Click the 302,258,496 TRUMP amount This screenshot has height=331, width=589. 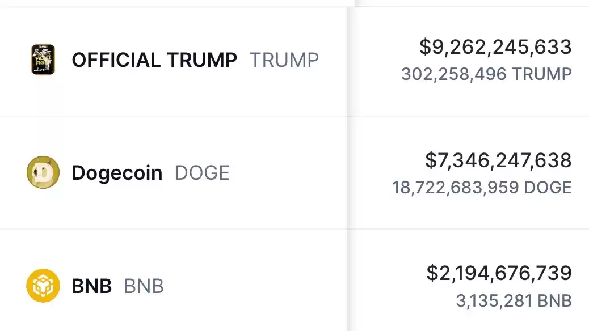[x=486, y=74]
